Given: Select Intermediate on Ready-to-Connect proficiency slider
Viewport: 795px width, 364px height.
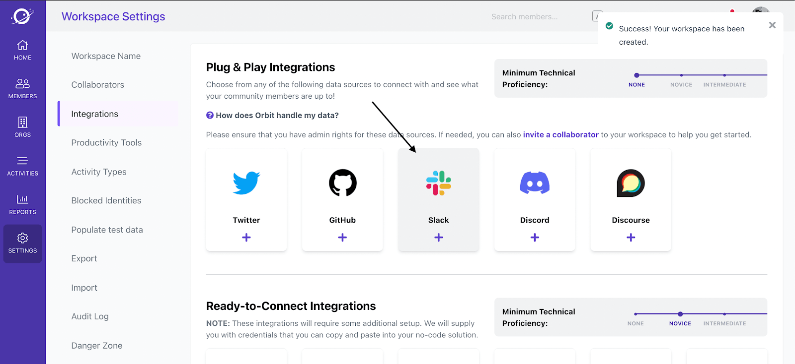Looking at the screenshot, I should (x=724, y=314).
